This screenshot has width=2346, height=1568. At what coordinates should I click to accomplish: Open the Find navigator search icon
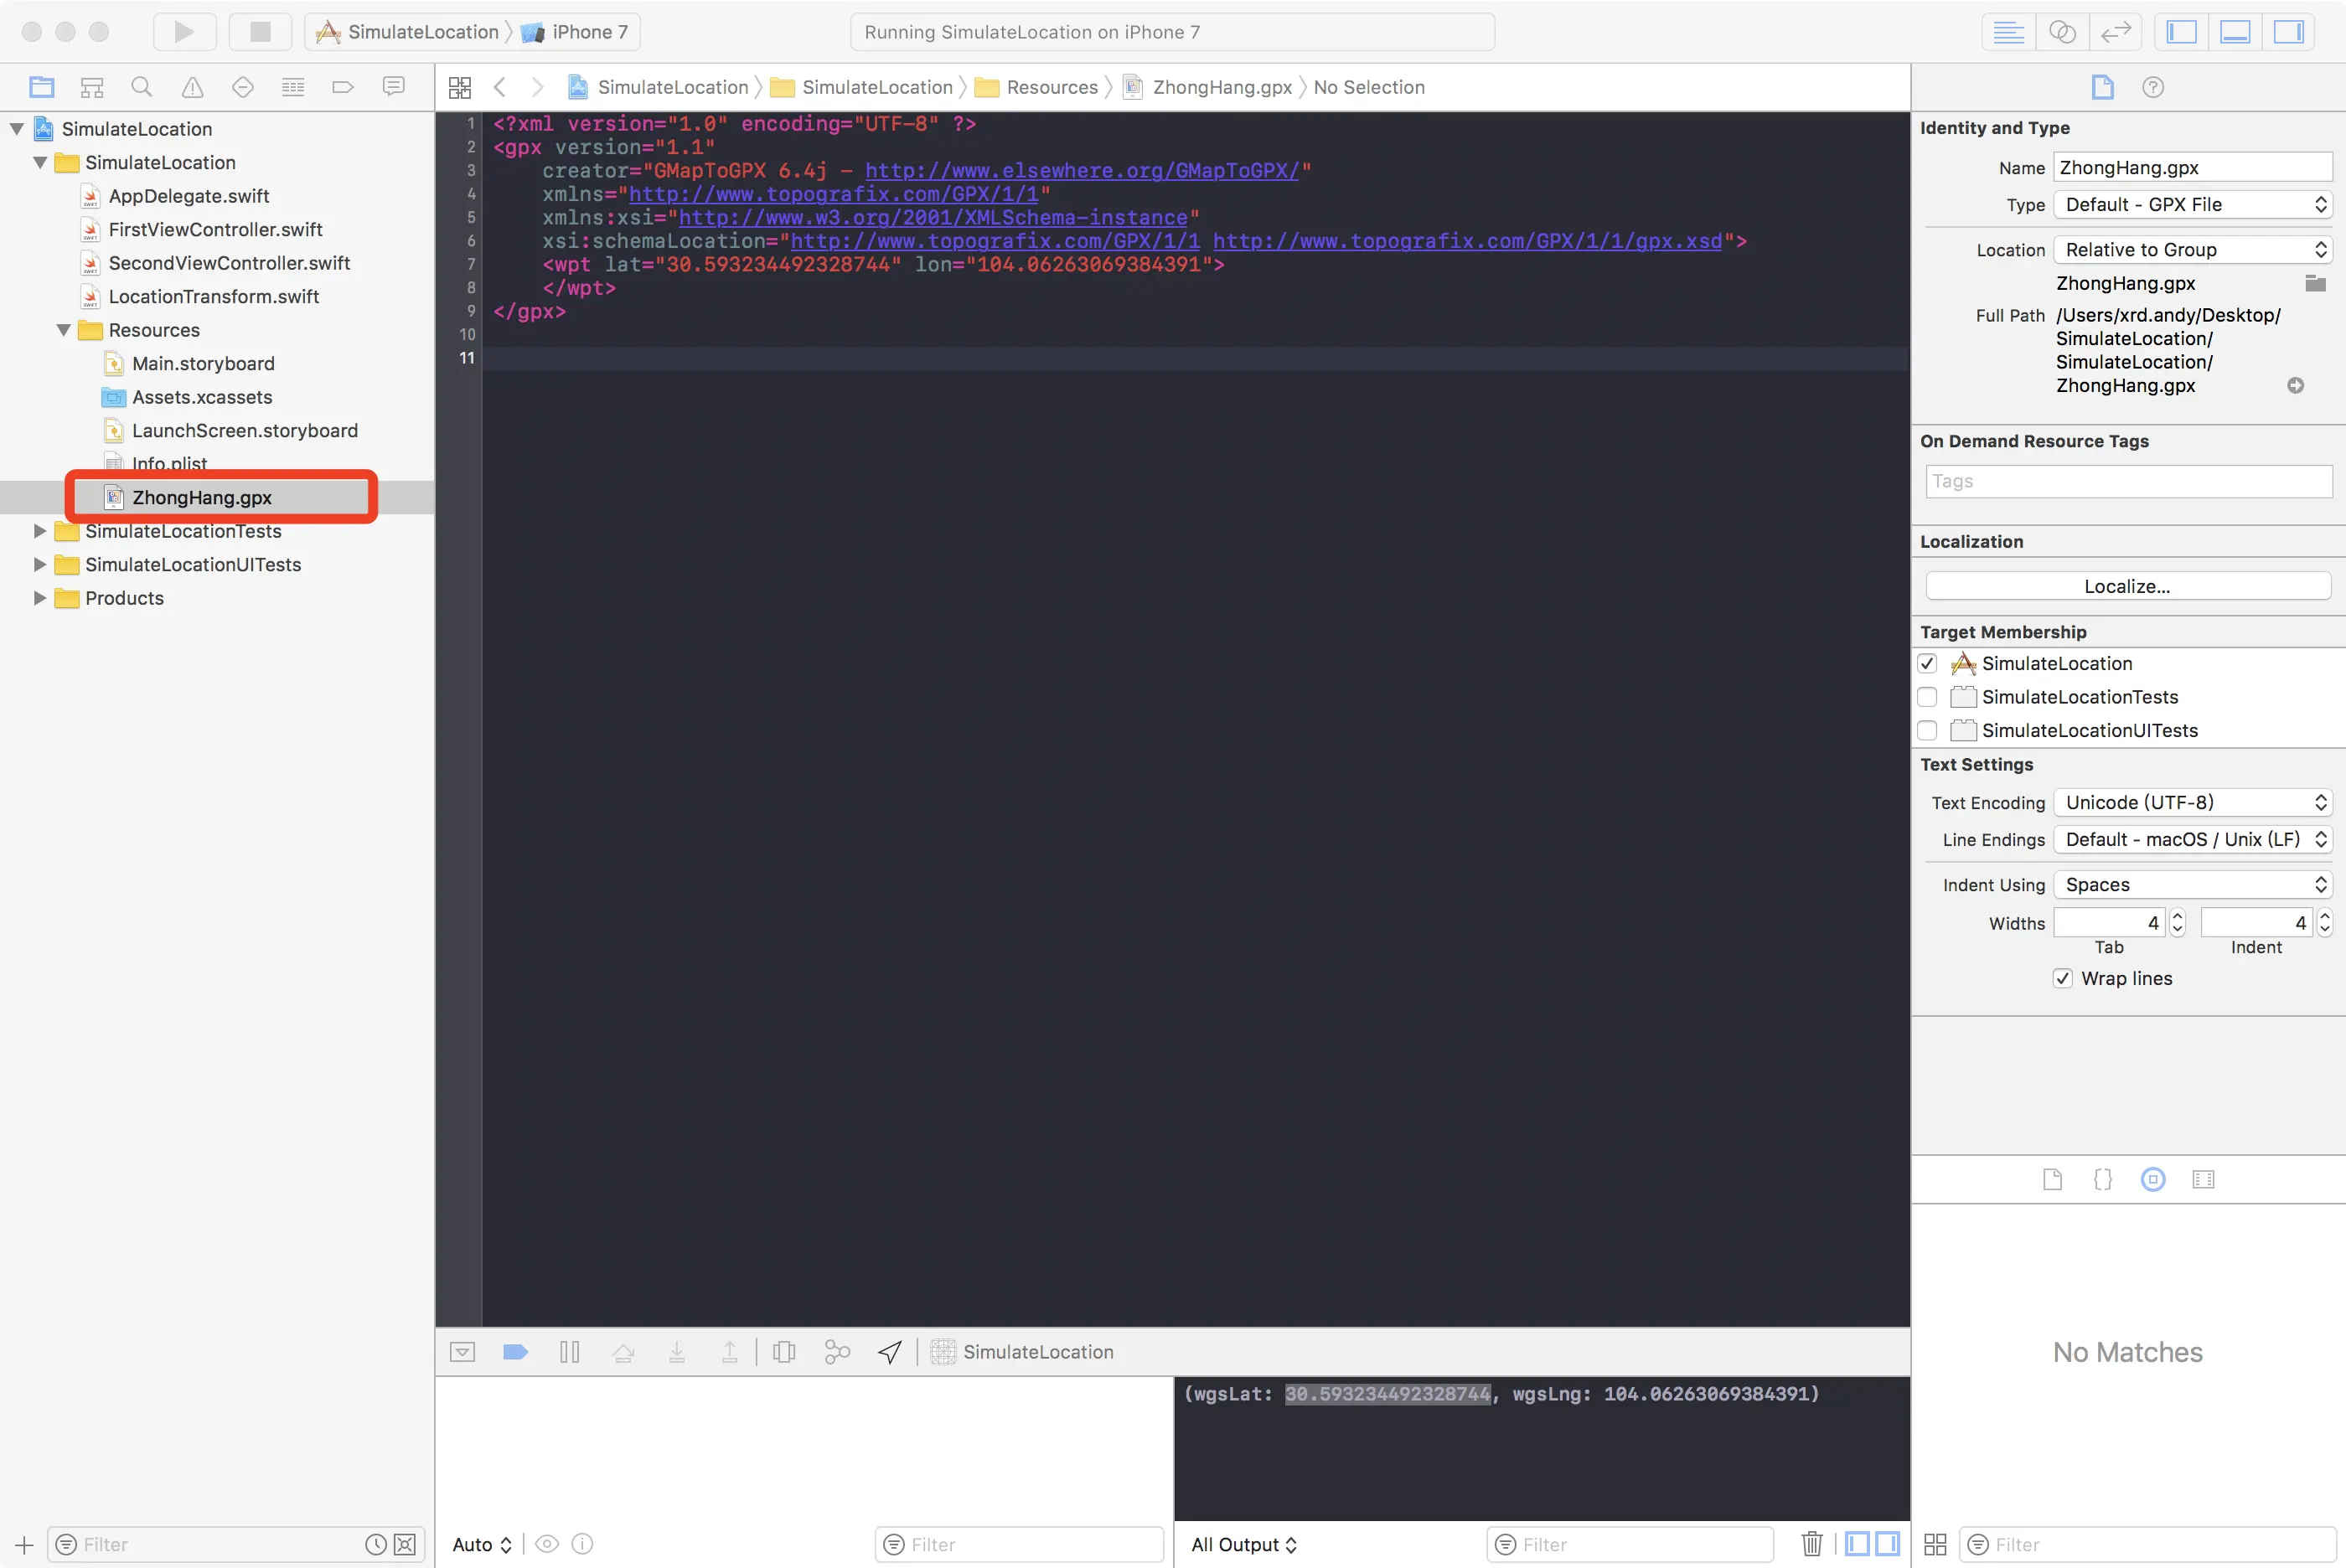point(142,87)
